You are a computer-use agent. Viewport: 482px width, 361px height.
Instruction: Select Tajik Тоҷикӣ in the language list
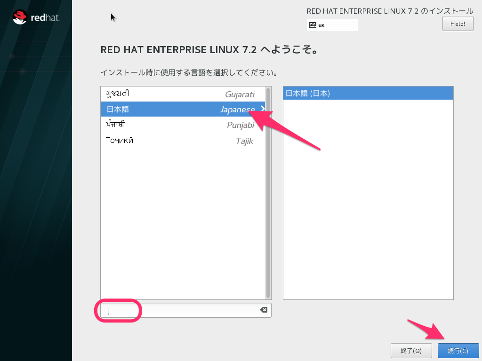(x=183, y=140)
